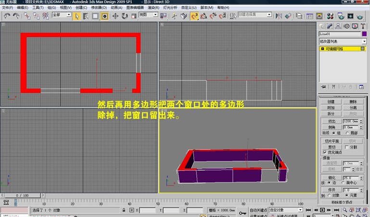Click the Play animation button
The height and width of the screenshot is (217, 370).
[x=322, y=210]
